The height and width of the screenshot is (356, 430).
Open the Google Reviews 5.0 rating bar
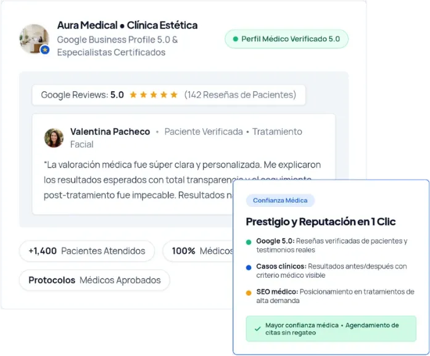coord(168,95)
